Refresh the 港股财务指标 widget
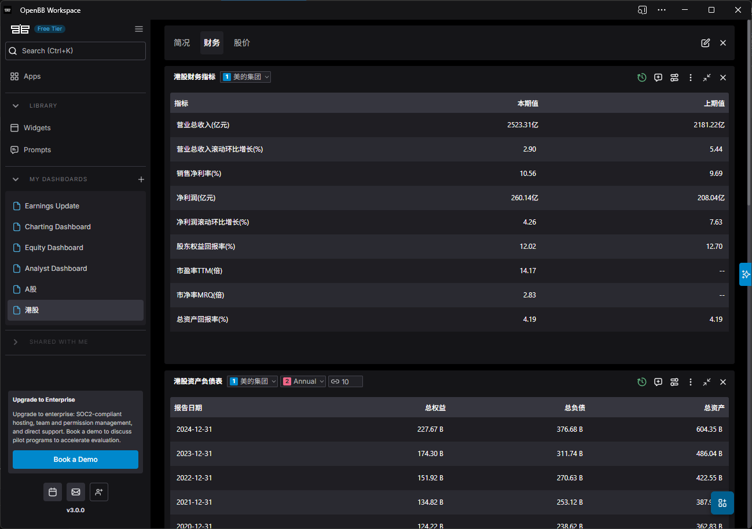The width and height of the screenshot is (752, 529). point(641,78)
